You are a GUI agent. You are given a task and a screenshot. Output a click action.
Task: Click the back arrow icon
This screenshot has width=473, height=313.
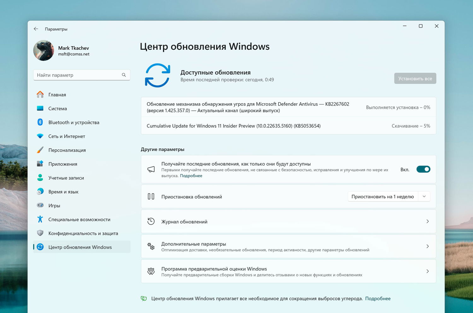tap(36, 29)
